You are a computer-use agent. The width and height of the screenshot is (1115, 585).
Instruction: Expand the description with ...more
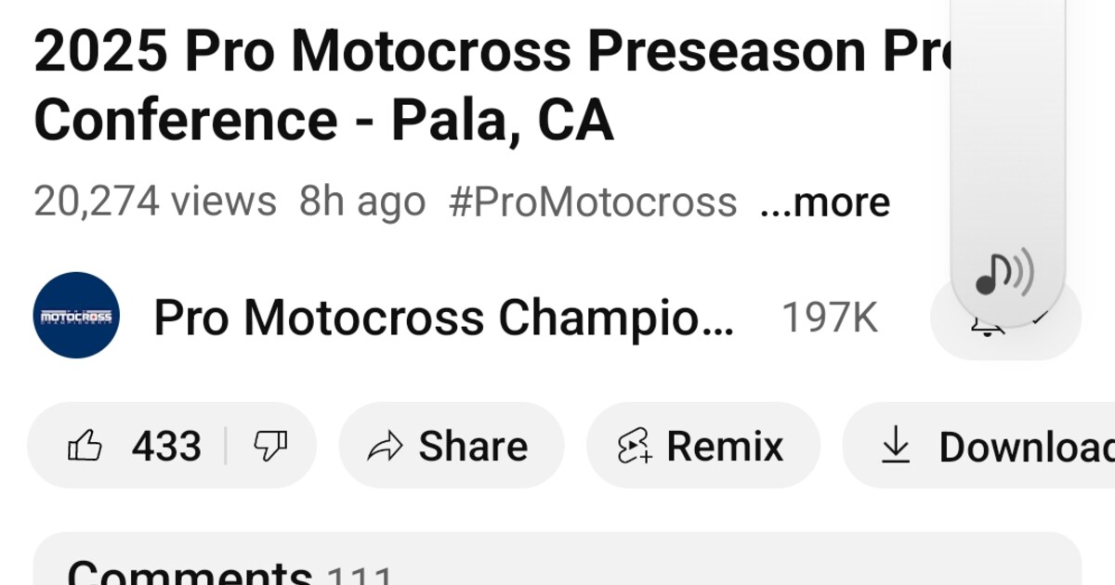coord(825,201)
